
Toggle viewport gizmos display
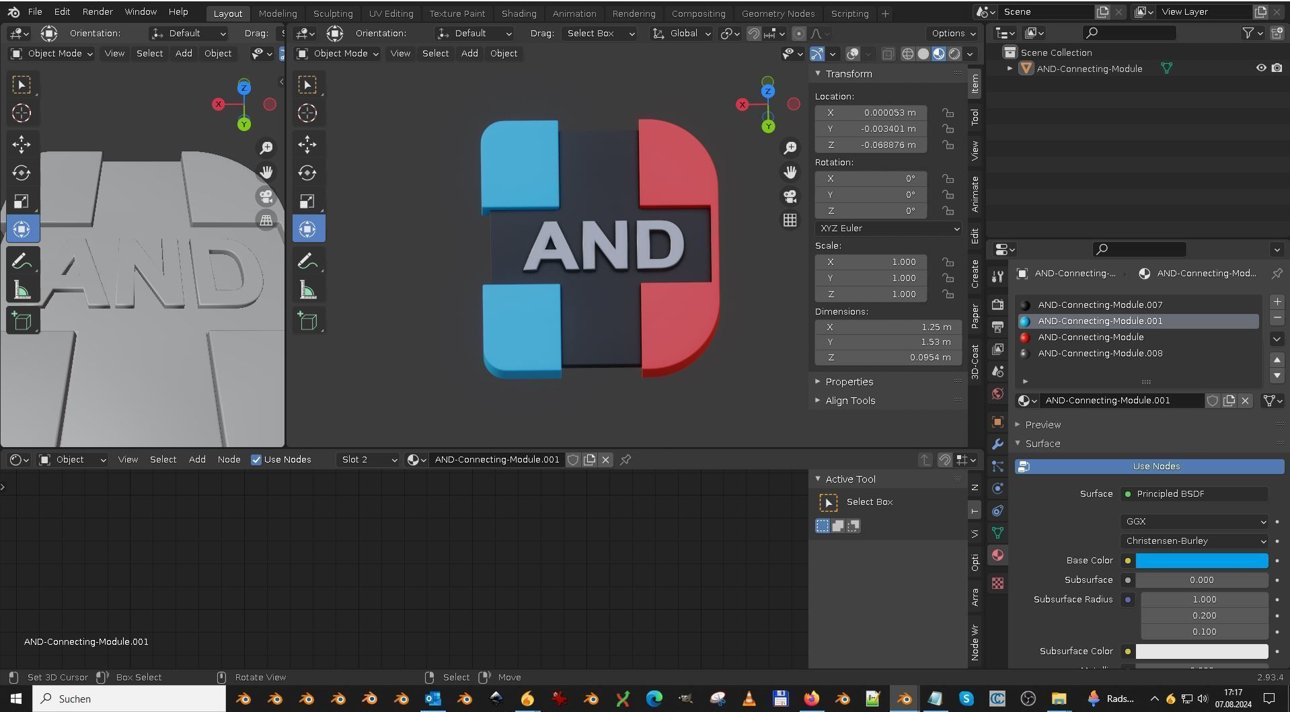tap(817, 54)
